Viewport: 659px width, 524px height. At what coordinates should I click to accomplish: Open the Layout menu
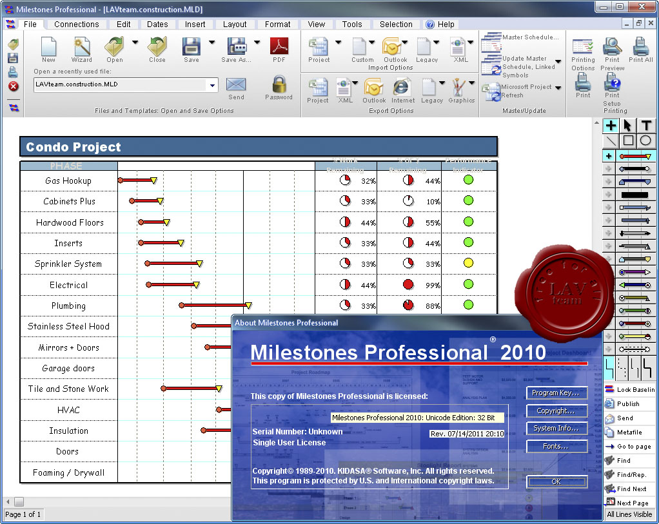coord(235,24)
